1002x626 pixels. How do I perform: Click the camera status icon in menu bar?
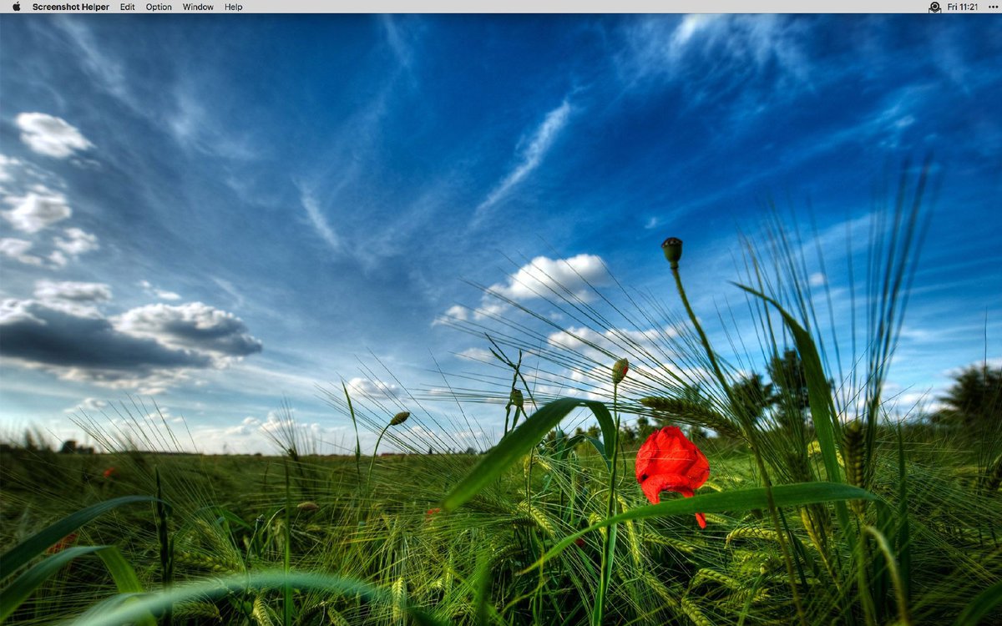[934, 7]
